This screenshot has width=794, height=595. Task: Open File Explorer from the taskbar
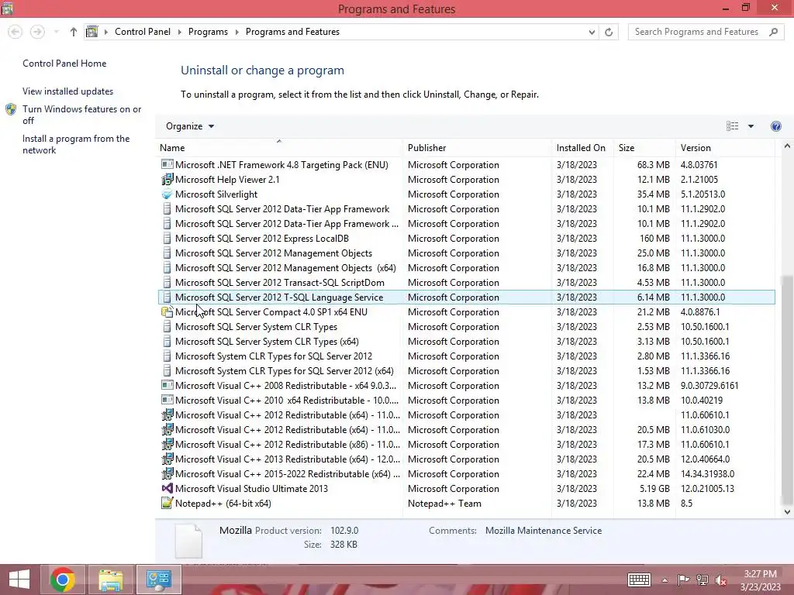111,580
